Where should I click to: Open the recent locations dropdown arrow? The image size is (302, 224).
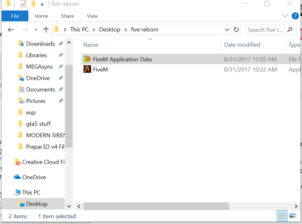36,30
